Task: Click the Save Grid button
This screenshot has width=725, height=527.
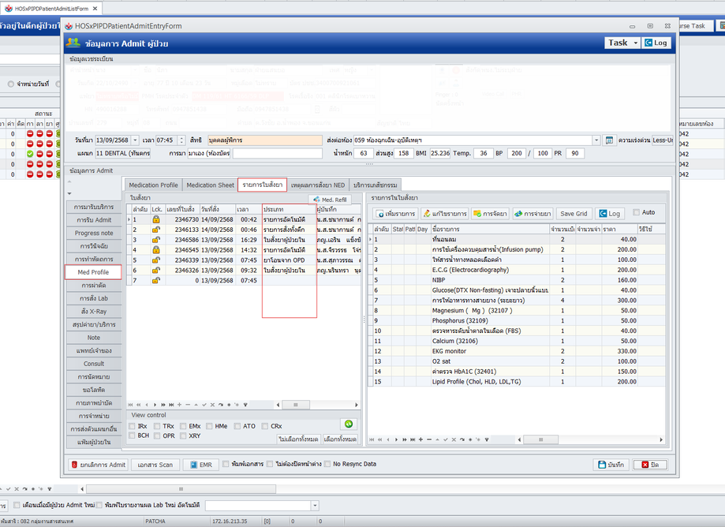Action: (x=574, y=214)
